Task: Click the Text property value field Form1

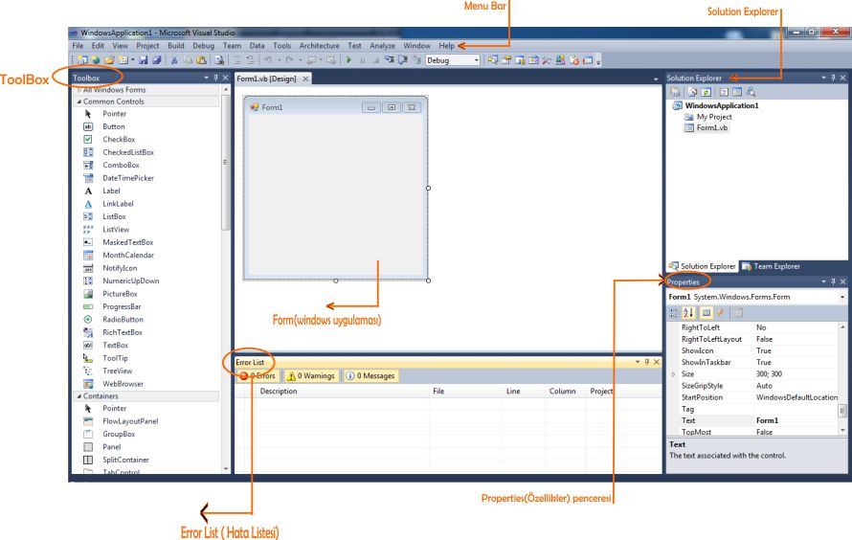Action: (x=796, y=420)
